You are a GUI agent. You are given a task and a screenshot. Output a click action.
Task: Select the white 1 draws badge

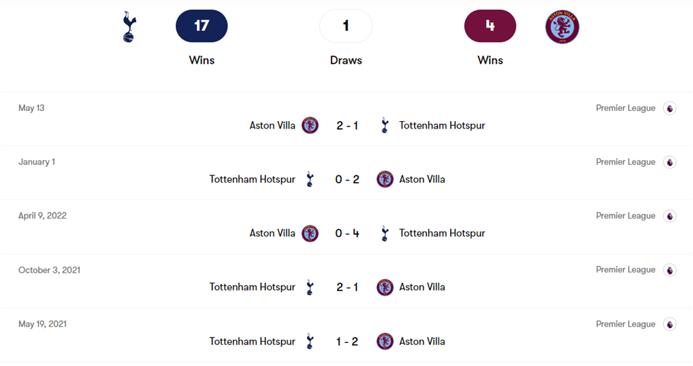pyautogui.click(x=346, y=26)
